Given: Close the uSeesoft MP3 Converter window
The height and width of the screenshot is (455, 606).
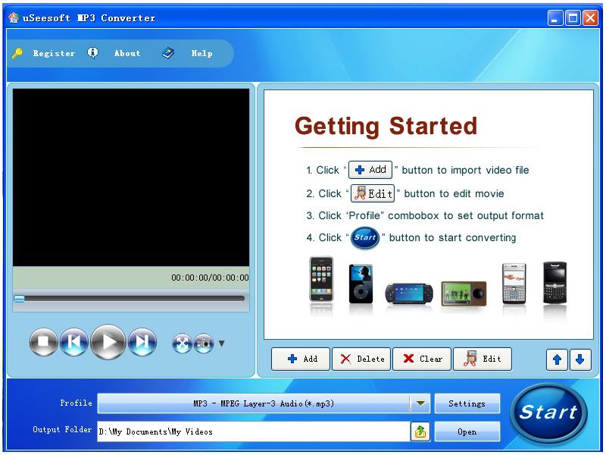Looking at the screenshot, I should [x=591, y=17].
